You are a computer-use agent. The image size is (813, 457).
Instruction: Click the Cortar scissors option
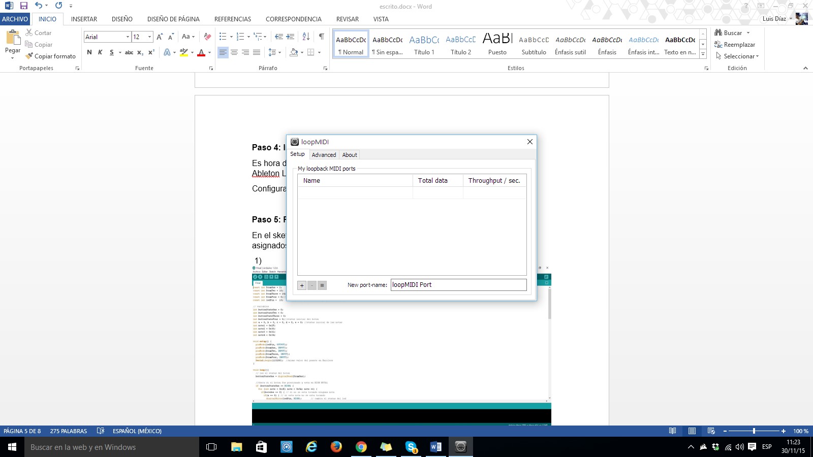[39, 32]
